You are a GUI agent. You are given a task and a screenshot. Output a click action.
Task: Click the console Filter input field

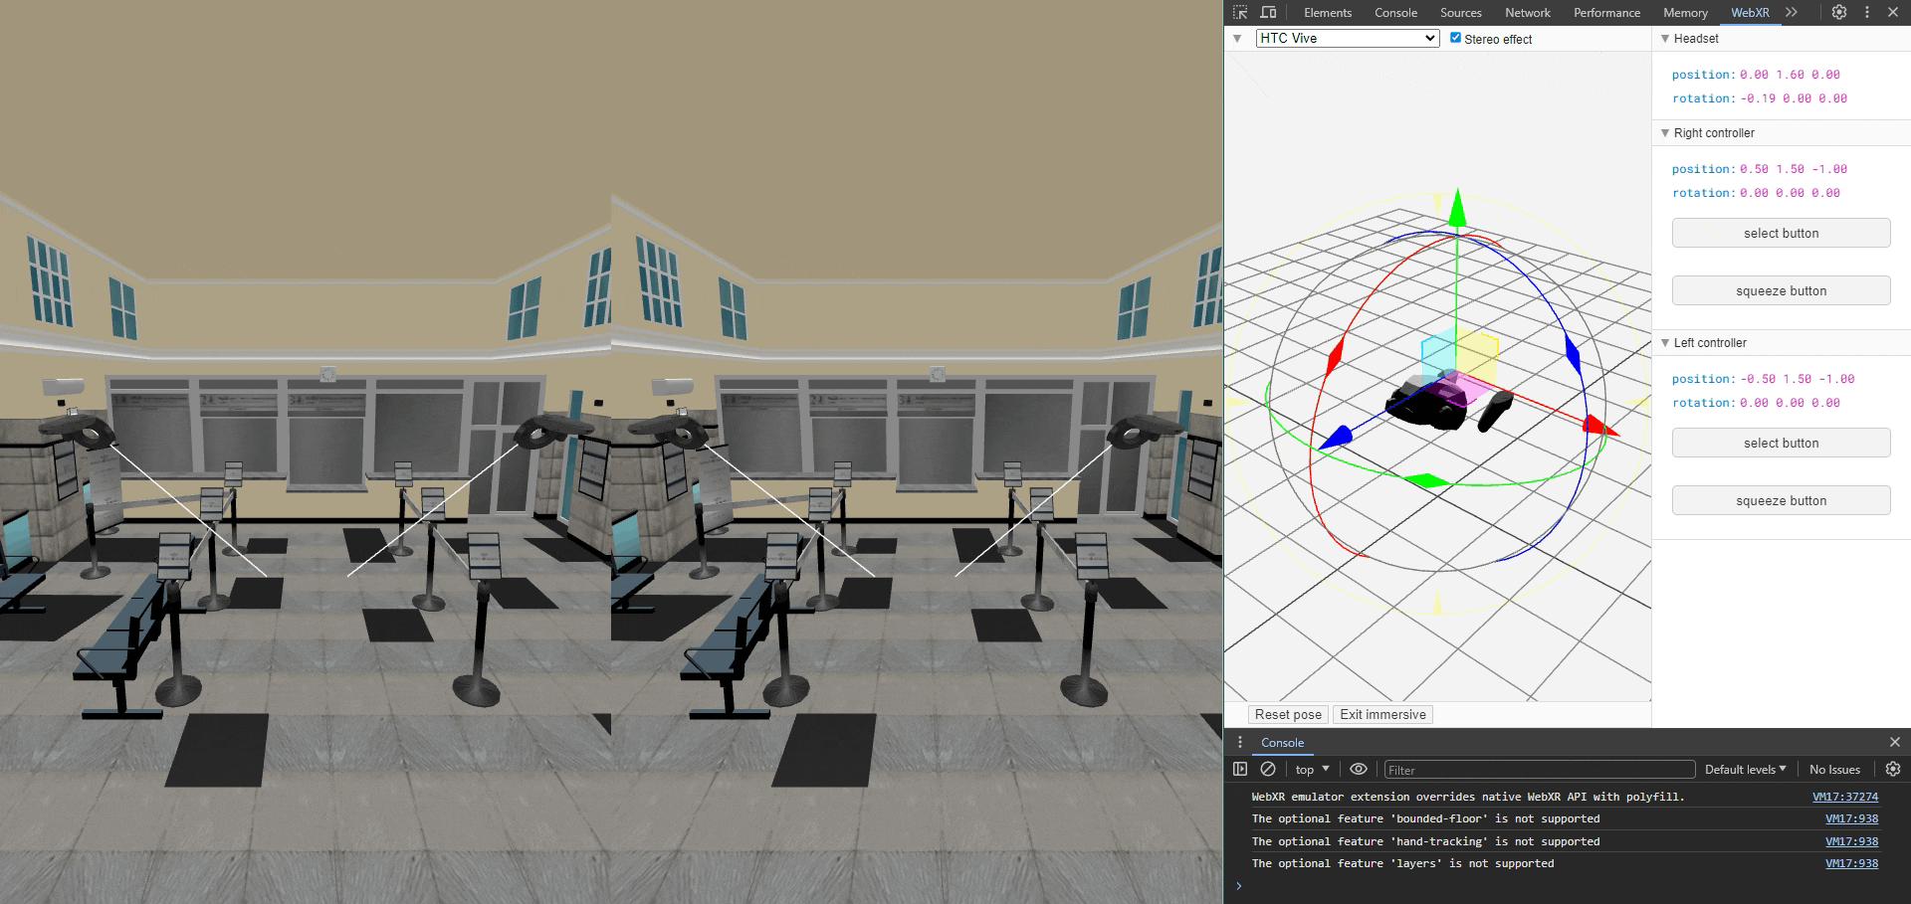[1539, 770]
